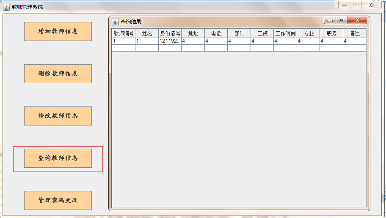Maximize the 查询结果 window

342,20
